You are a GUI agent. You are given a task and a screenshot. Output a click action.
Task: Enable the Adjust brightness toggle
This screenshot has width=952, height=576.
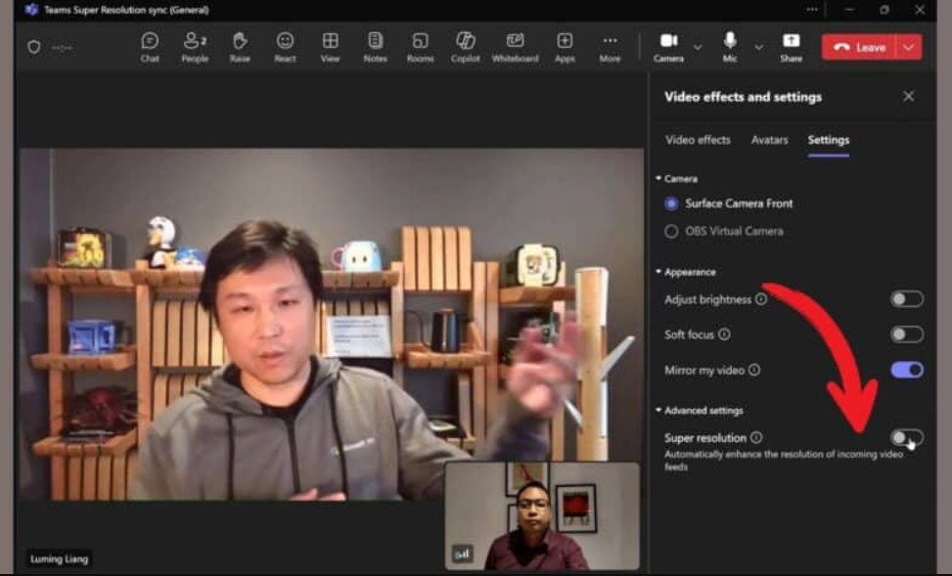[907, 299]
